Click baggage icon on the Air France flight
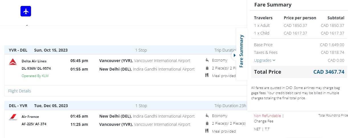This screenshot has height=138, width=348. tap(207, 123)
